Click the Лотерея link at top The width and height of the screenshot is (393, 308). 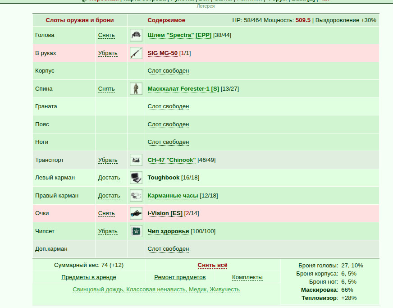pos(206,6)
